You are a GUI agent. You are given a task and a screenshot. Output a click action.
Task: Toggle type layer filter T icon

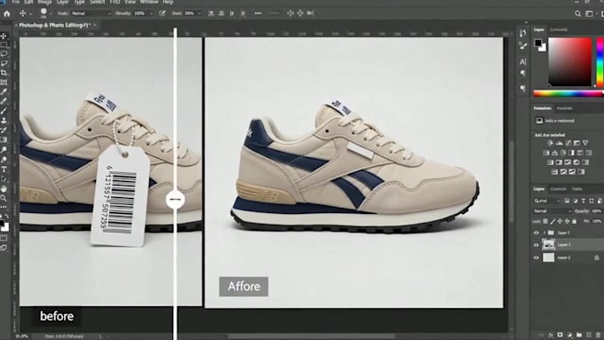click(x=584, y=201)
